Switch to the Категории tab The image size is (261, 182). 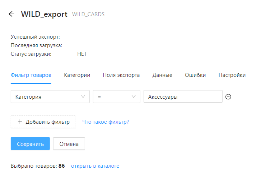pyautogui.click(x=77, y=75)
